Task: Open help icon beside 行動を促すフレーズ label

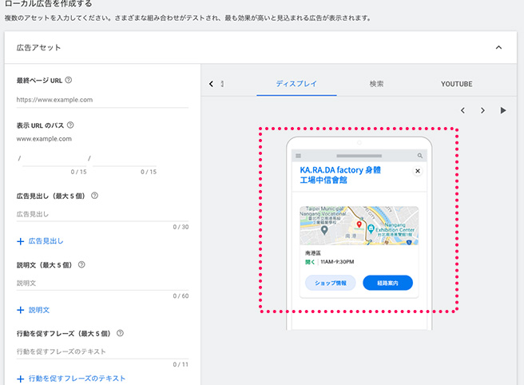Action: (x=120, y=333)
